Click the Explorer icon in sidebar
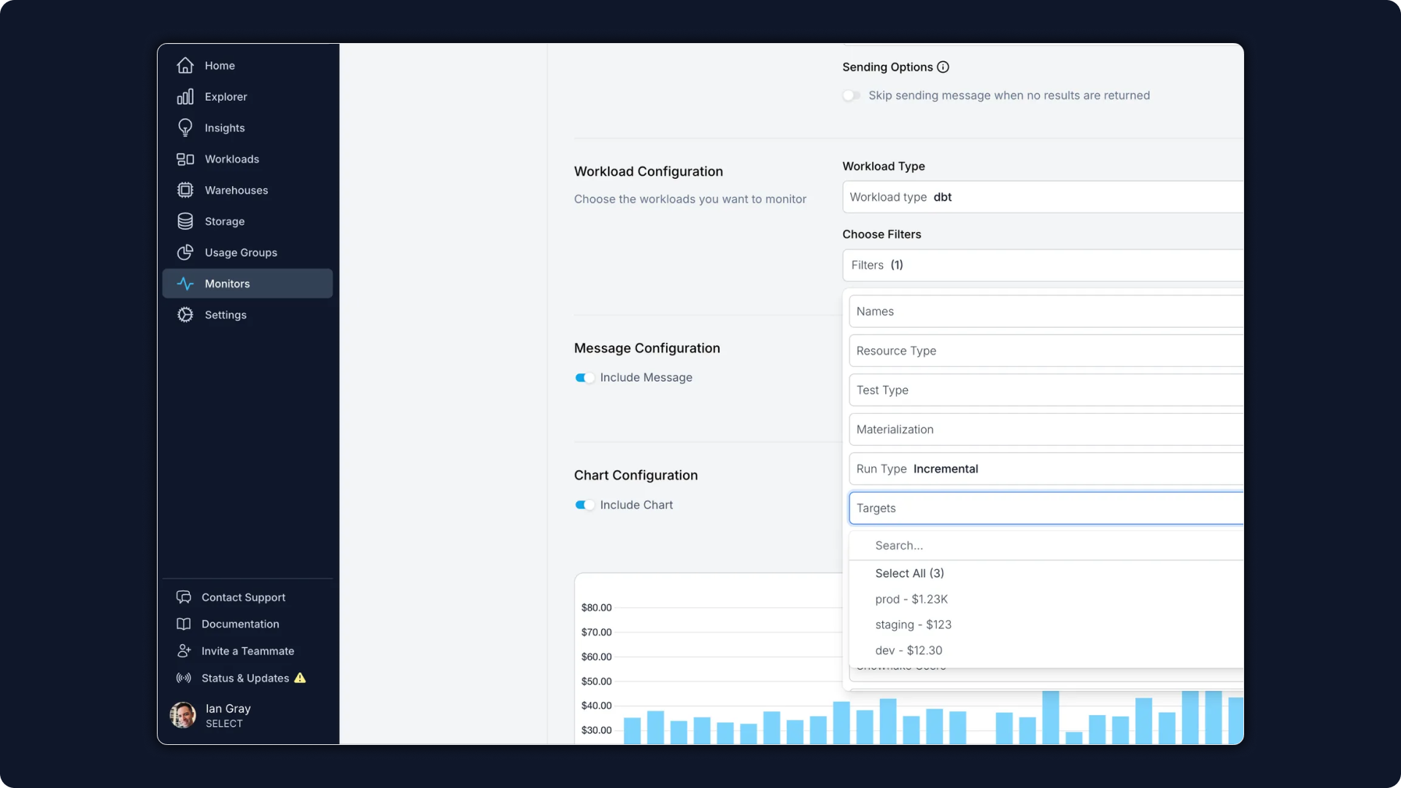 185,96
